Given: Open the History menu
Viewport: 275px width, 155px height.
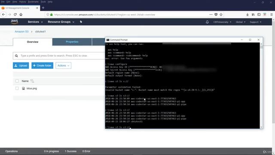Looking at the screenshot, I should (22, 2).
